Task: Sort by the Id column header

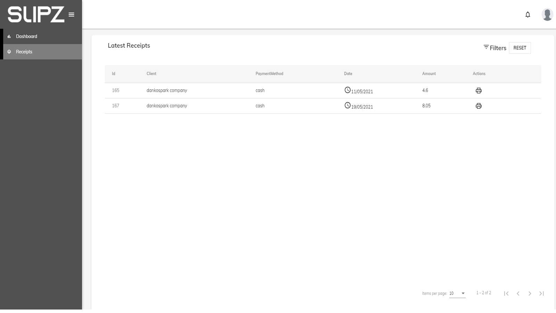Action: coord(114,74)
